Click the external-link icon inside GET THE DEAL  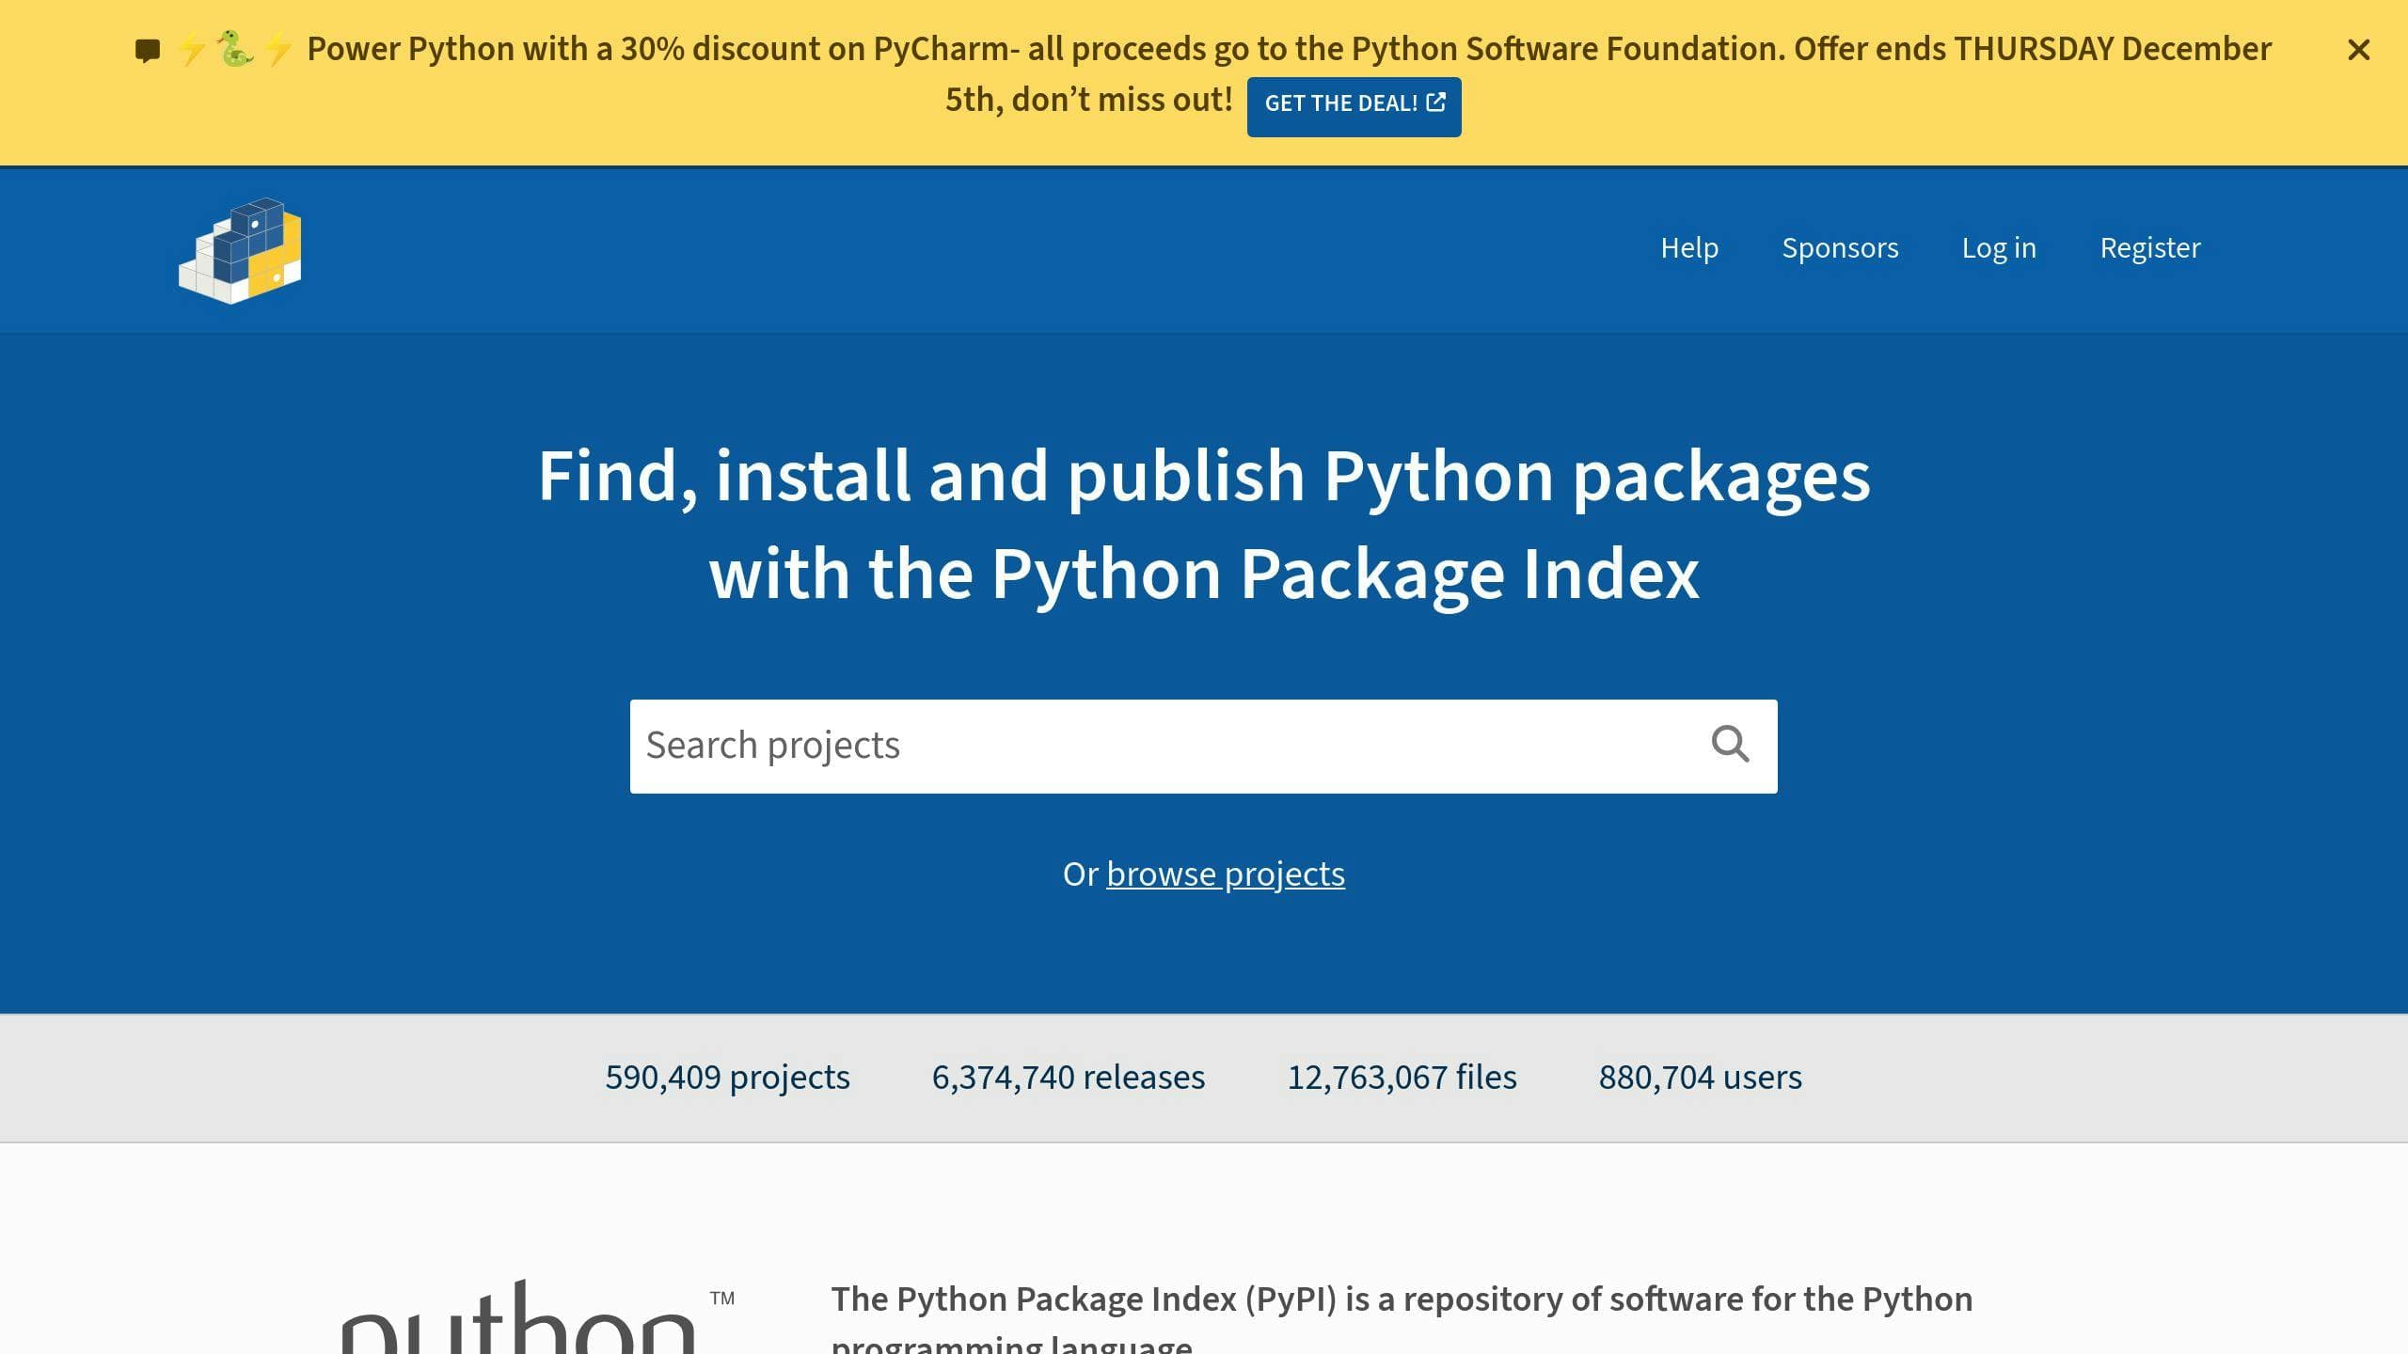1436,103
